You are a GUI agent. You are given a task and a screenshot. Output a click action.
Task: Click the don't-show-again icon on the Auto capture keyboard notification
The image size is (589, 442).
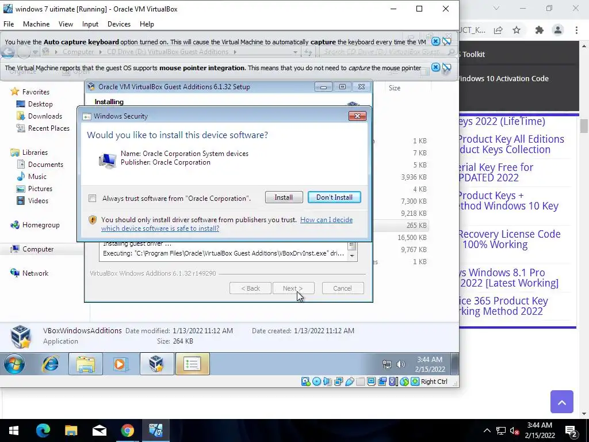click(446, 41)
